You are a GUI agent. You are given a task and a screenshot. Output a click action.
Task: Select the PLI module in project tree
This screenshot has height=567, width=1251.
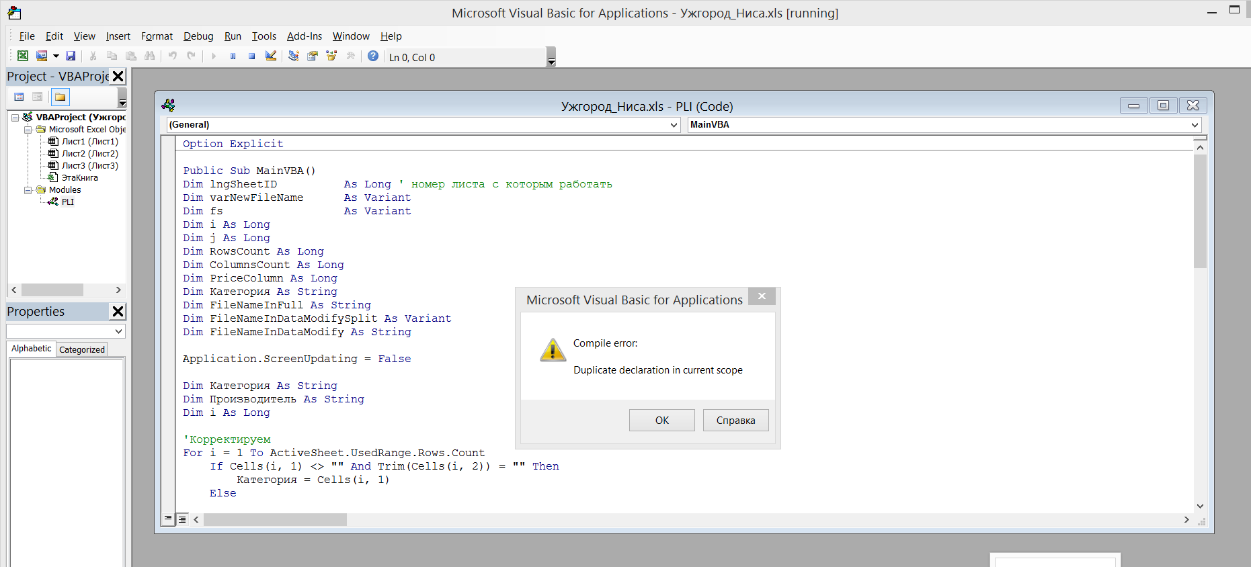[67, 202]
